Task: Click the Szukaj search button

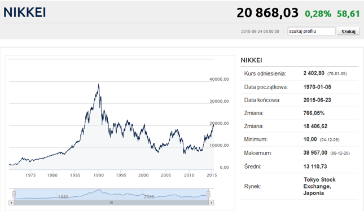Action: [348, 32]
